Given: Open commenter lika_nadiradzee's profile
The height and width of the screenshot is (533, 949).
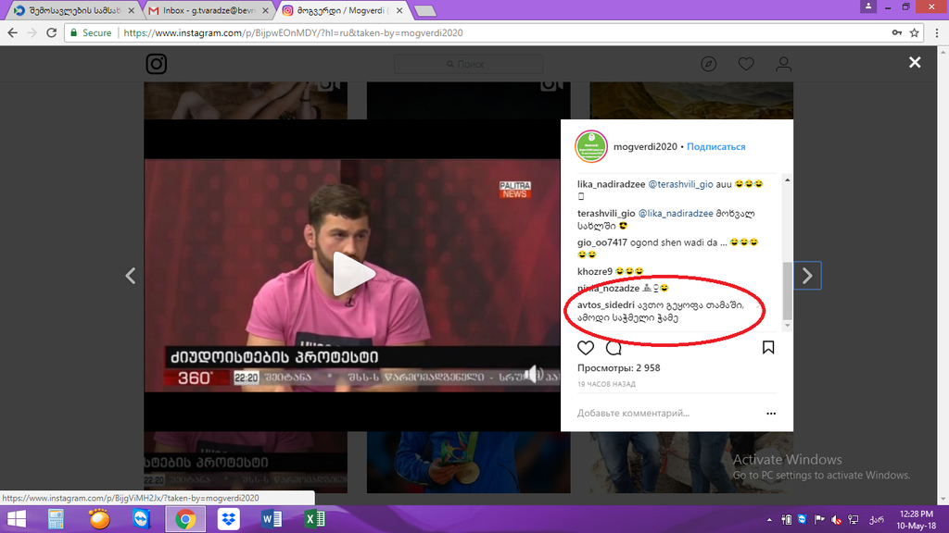Looking at the screenshot, I should point(612,184).
